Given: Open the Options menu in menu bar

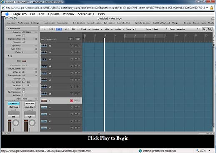Looking at the screenshot, I should coord(54,14).
